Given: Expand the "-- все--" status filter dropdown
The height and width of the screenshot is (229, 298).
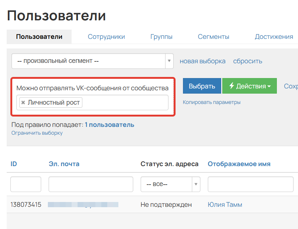Looking at the screenshot, I should (170, 184).
